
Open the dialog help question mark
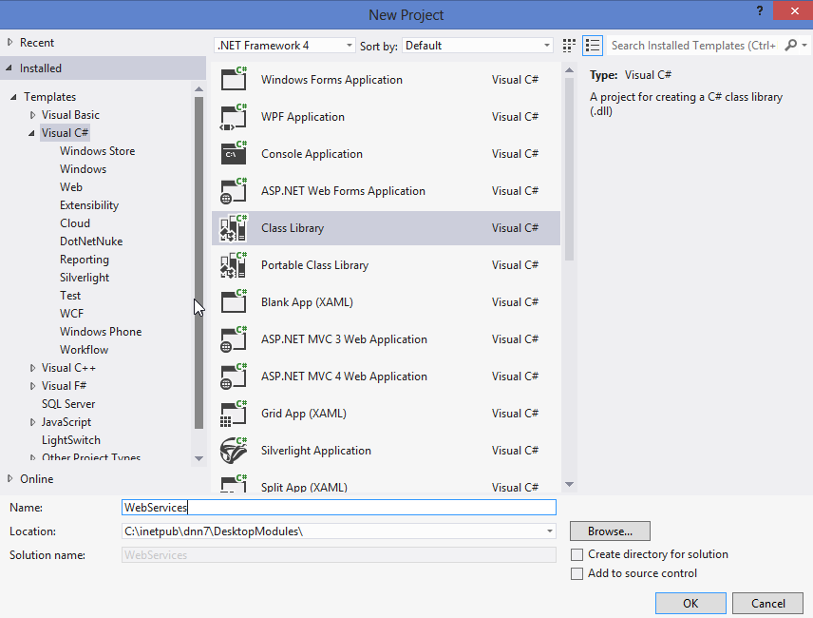click(760, 10)
